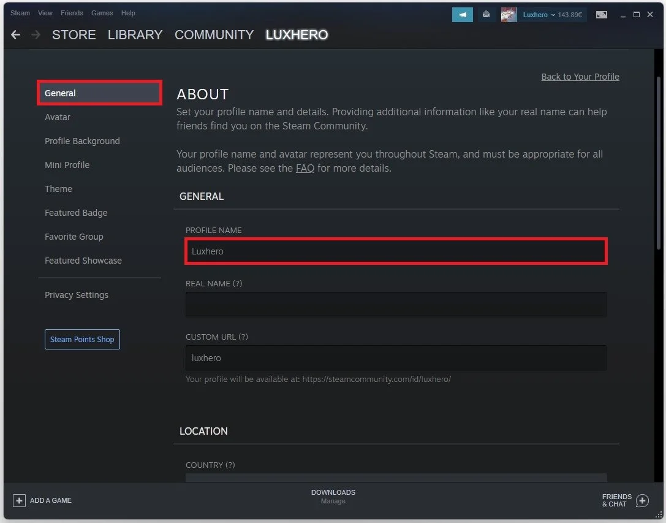The height and width of the screenshot is (523, 666).
Task: Open the View menu
Action: point(45,13)
